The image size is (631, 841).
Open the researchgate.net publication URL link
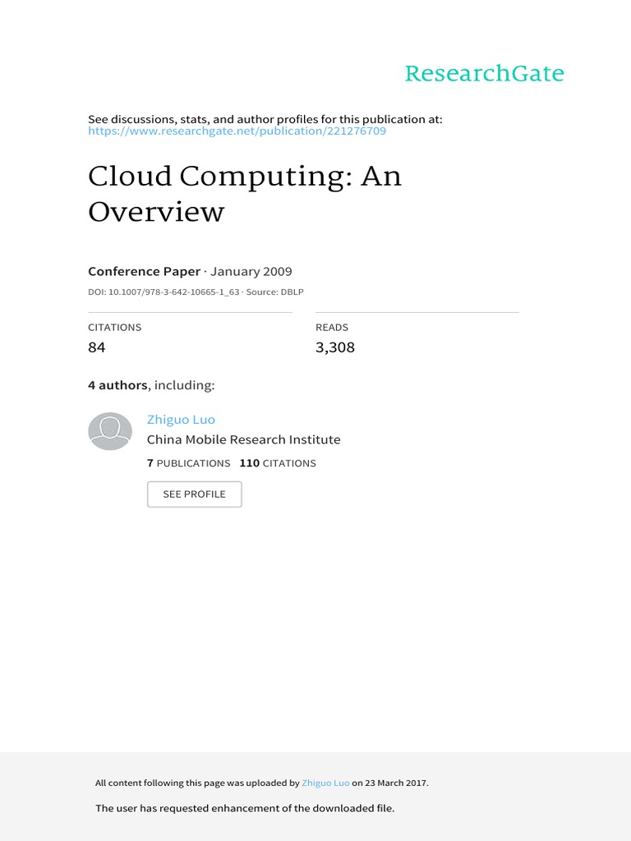click(237, 131)
